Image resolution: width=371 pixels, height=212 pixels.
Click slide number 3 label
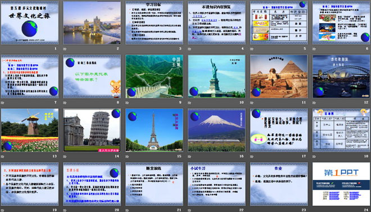[180, 49]
